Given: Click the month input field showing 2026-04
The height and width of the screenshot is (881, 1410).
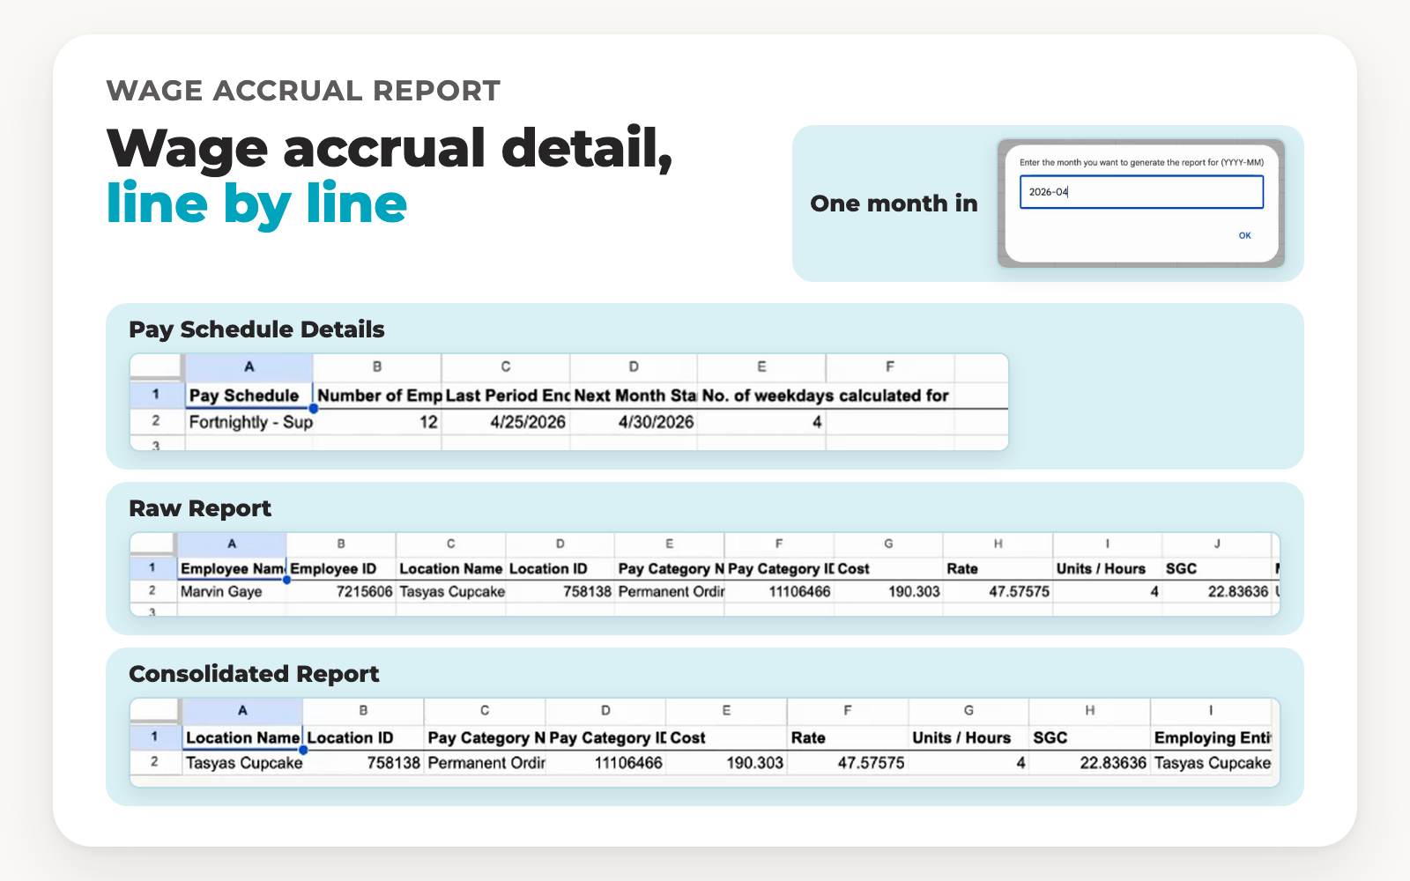Looking at the screenshot, I should click(x=1141, y=192).
